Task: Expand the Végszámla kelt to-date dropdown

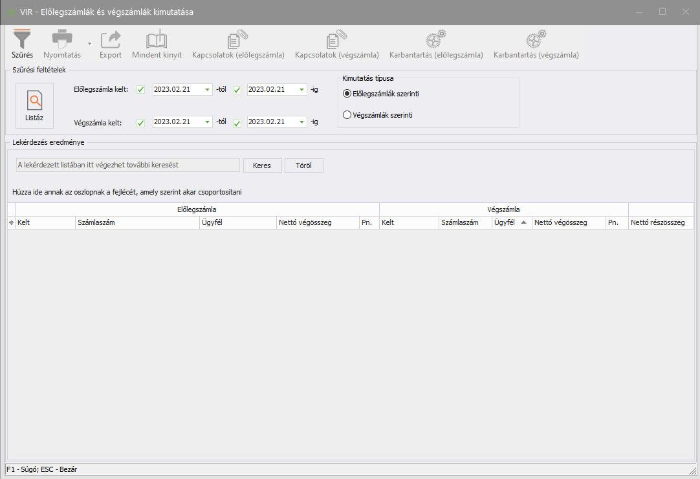Action: [302, 122]
